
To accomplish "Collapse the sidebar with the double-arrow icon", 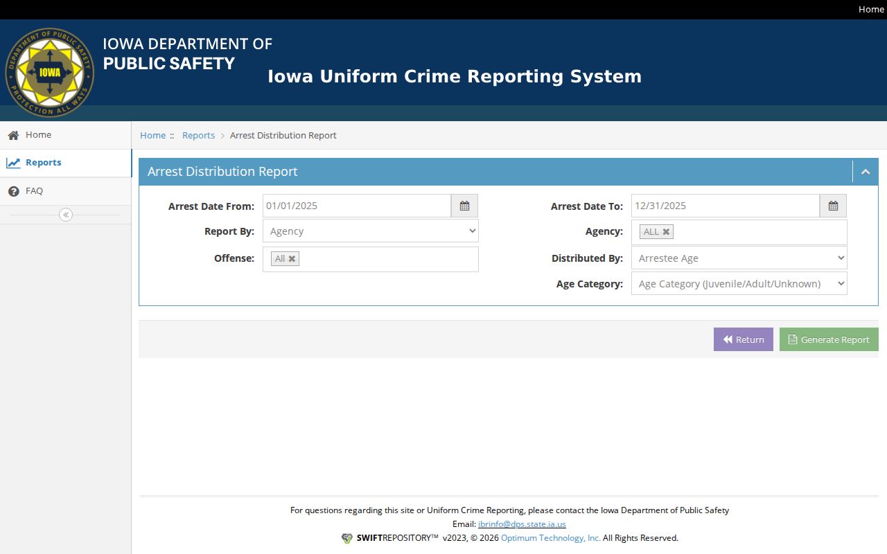I will (66, 215).
